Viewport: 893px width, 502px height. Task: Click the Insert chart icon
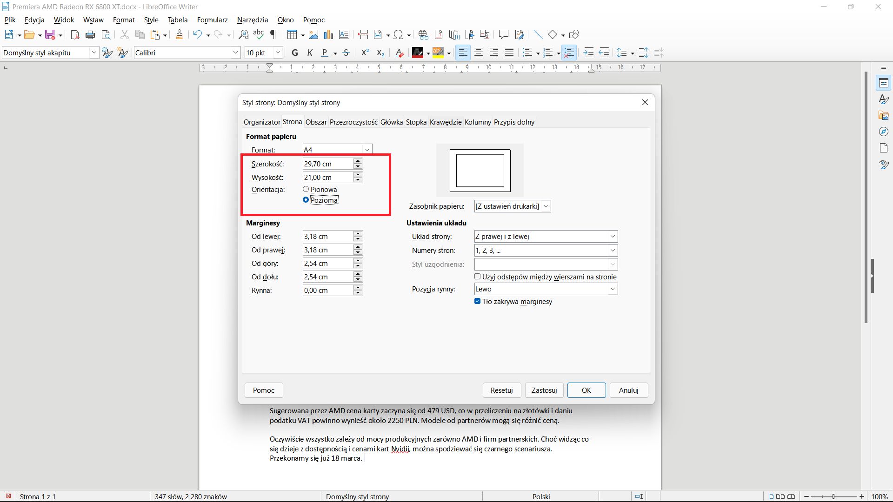(x=329, y=35)
